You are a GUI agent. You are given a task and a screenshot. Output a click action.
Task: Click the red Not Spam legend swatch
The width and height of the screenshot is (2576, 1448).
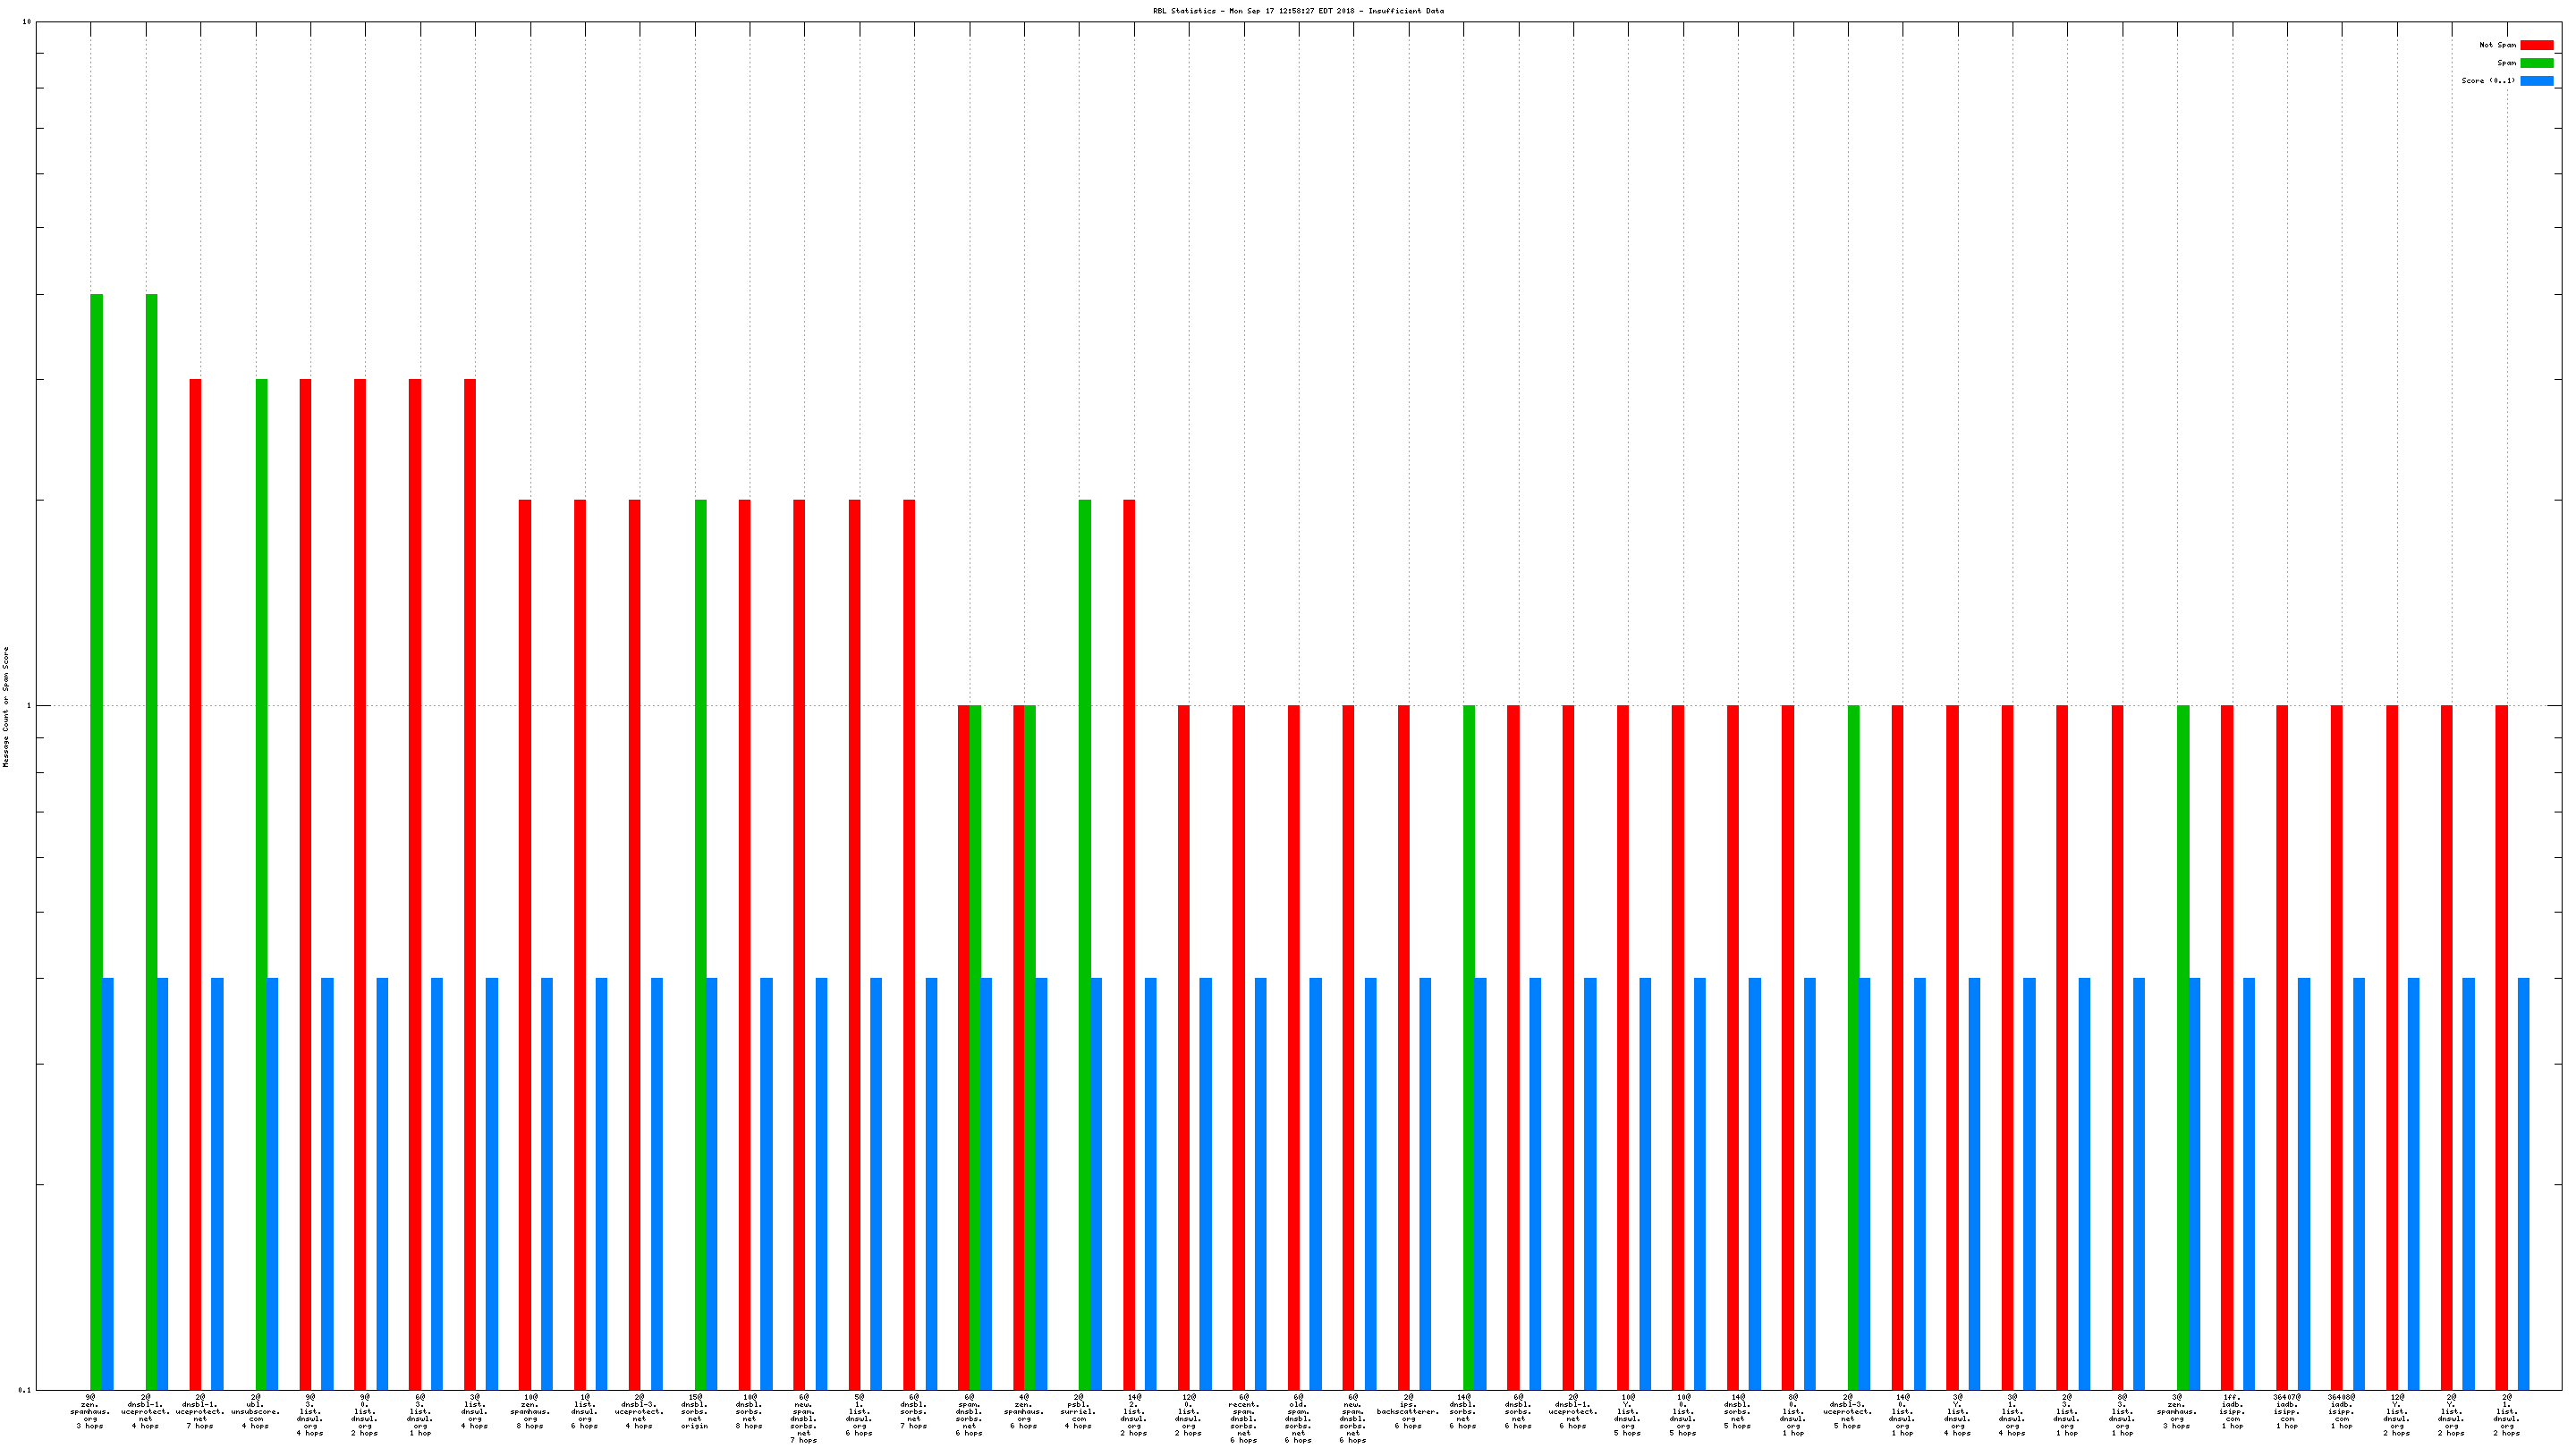pyautogui.click(x=2536, y=45)
